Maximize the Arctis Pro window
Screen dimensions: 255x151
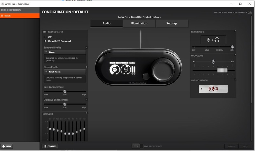pos(240,4)
